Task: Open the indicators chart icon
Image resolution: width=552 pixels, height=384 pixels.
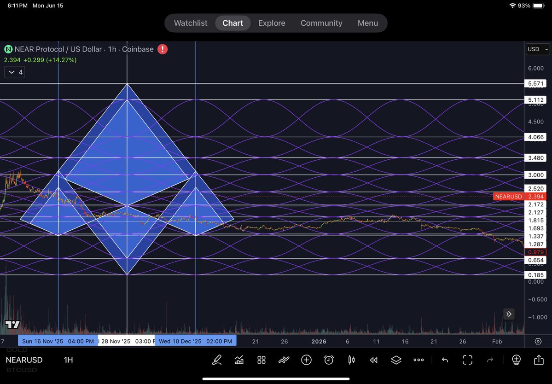Action: [x=239, y=360]
